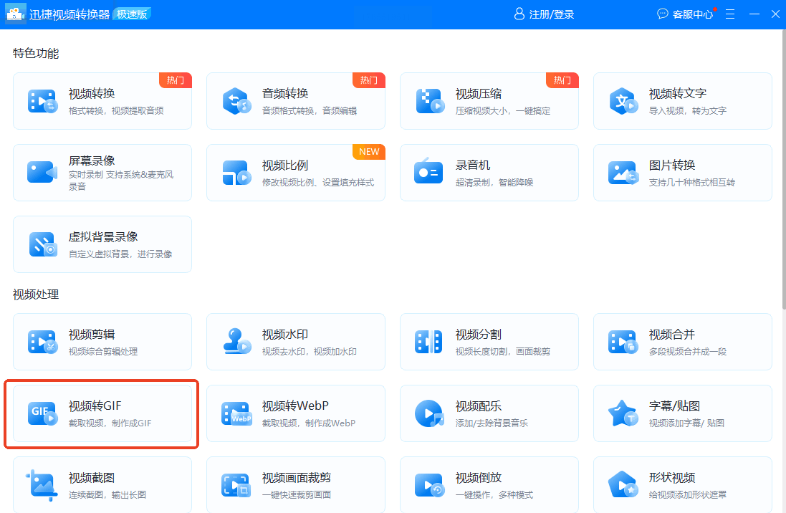Launch the 视频压缩 video compression icon
The width and height of the screenshot is (786, 513).
click(430, 101)
